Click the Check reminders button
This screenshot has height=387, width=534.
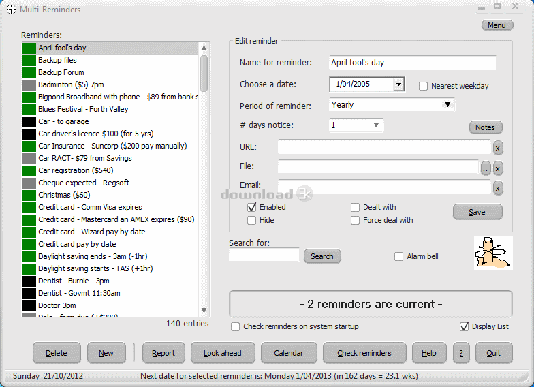(364, 353)
